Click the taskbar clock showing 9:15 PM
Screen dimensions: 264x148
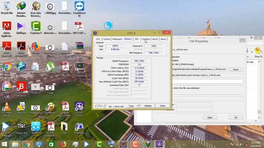coord(256,144)
